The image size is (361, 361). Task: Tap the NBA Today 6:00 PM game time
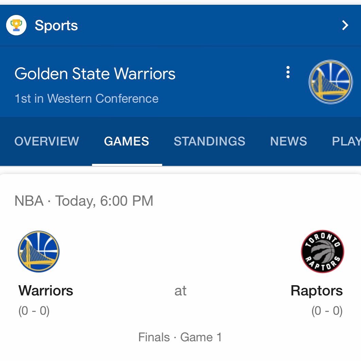click(x=84, y=201)
